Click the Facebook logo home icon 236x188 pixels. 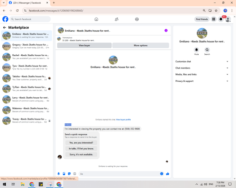tap(5, 19)
